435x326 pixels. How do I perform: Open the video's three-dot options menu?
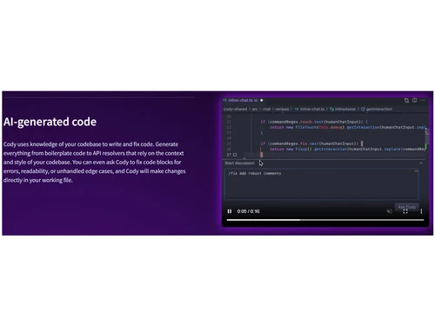click(421, 211)
